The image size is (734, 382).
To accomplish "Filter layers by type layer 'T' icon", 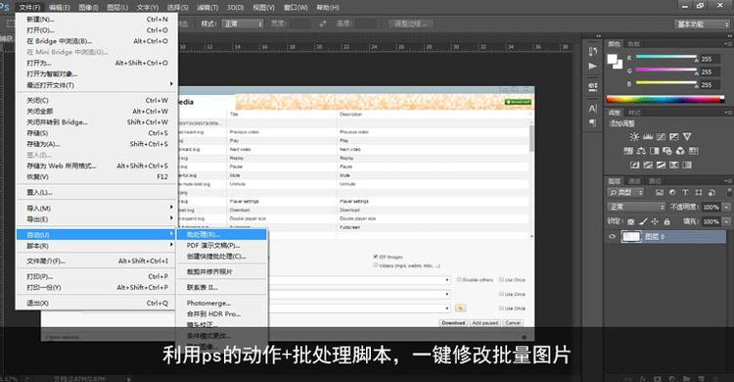I will [x=685, y=192].
